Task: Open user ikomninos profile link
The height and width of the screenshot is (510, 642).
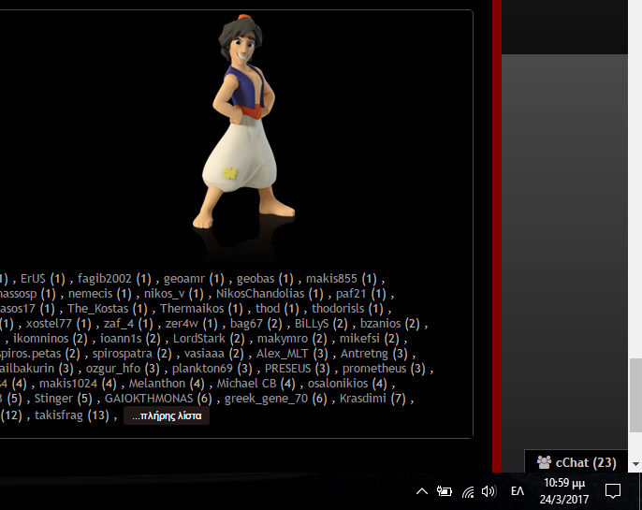Action: [x=40, y=339]
